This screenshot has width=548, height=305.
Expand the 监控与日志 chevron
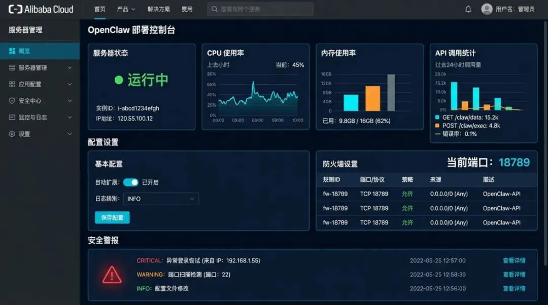70,117
